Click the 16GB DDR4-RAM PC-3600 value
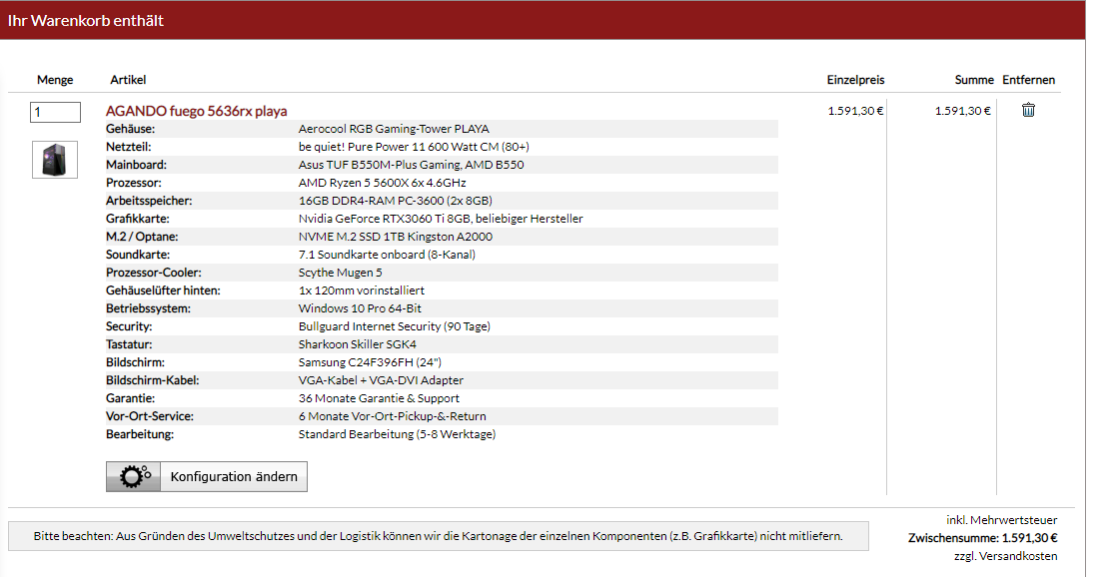 point(396,201)
